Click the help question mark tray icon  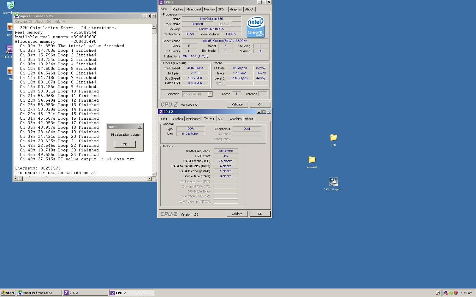click(438, 293)
